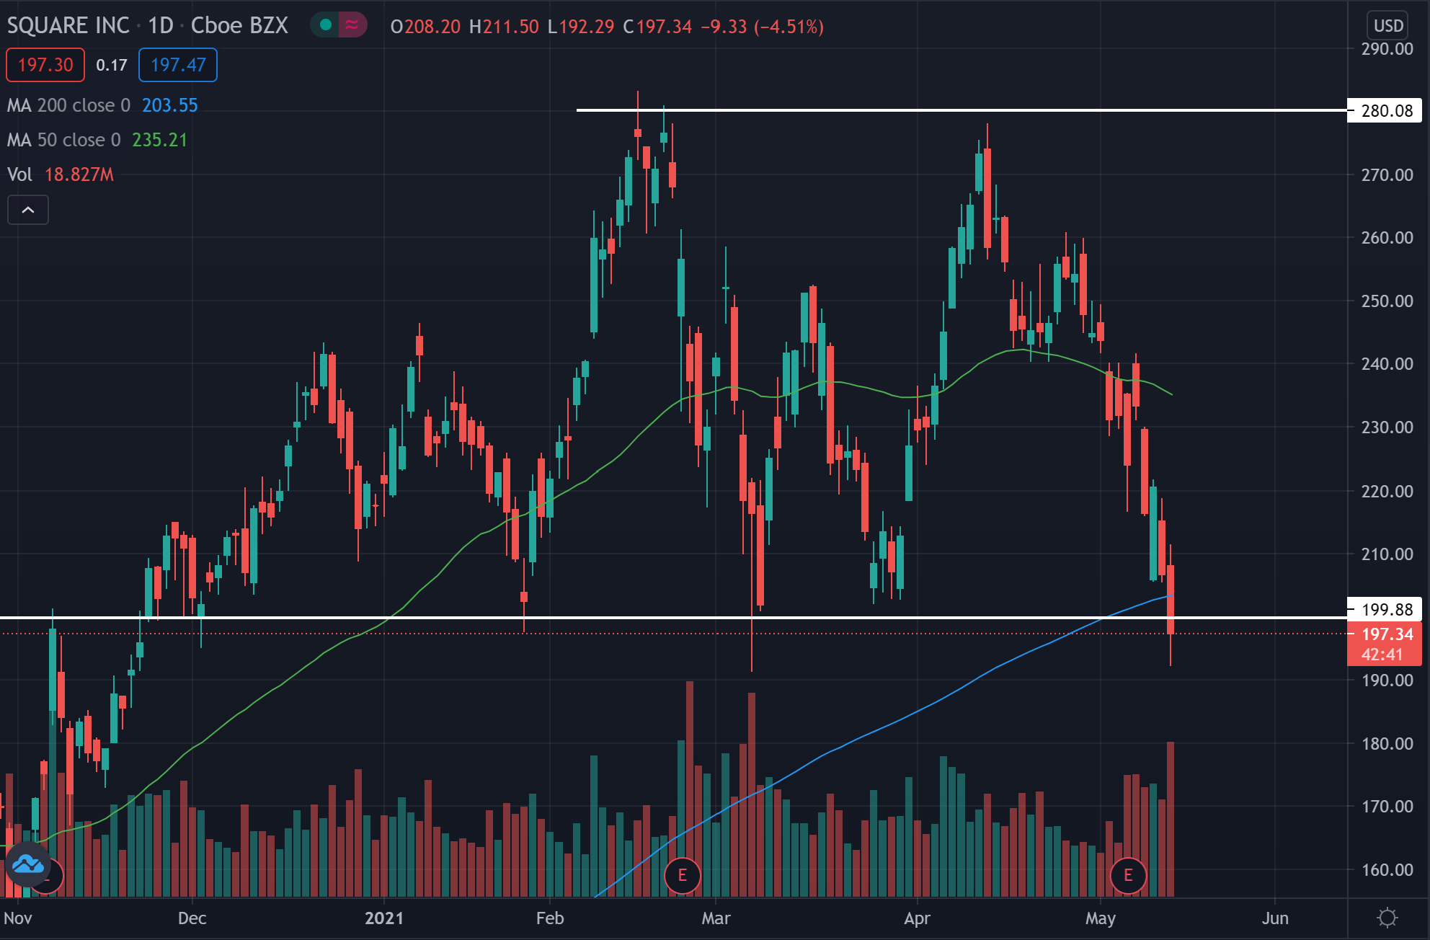Click the −9.33 (−4.51%) change value
Viewport: 1430px width, 940px height.
click(x=762, y=27)
